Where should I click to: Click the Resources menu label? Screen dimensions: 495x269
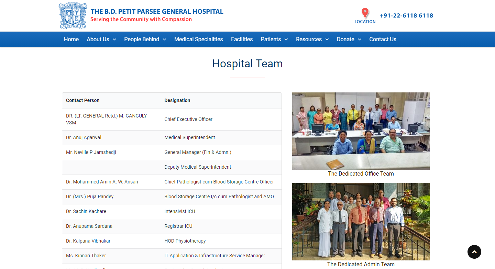tap(309, 39)
